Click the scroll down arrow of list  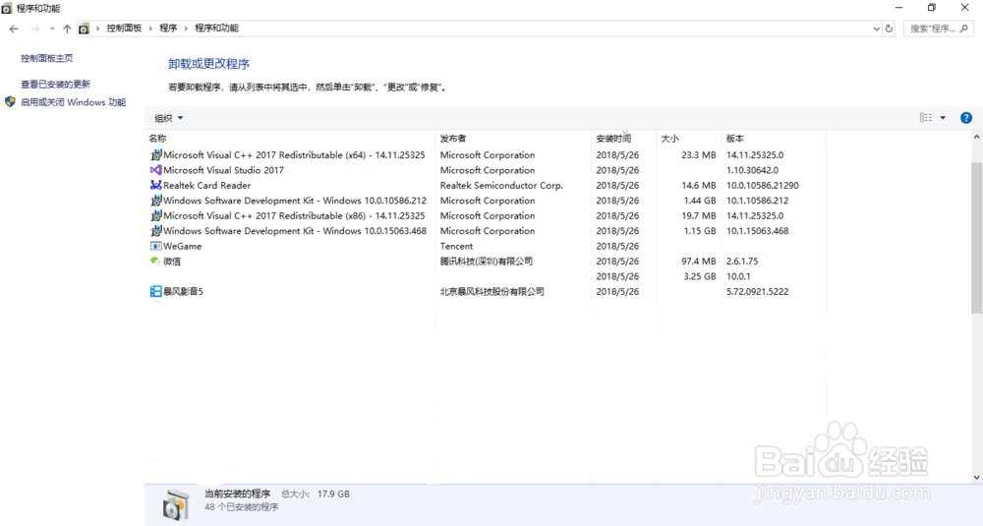click(x=977, y=478)
